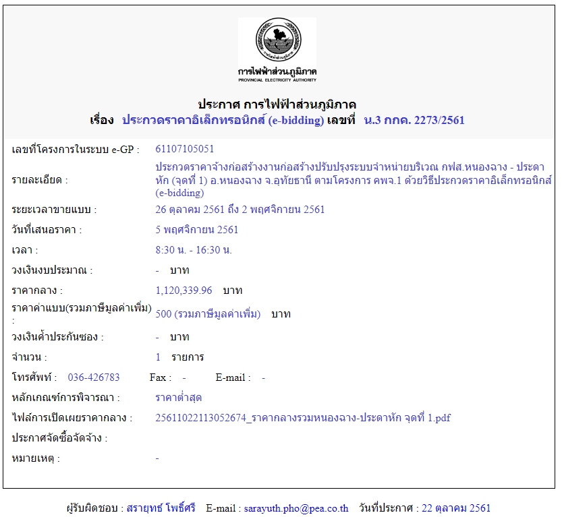Viewport: 562px width, 517px height.
Task: Click criteria value ราคาต่ำสุด
Action: point(179,398)
